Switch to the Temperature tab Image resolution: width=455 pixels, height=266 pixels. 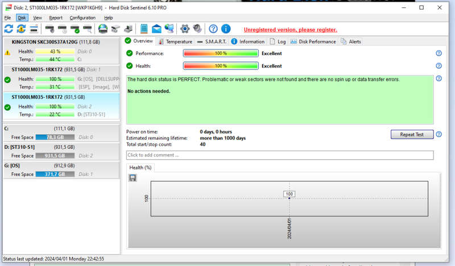coord(175,41)
